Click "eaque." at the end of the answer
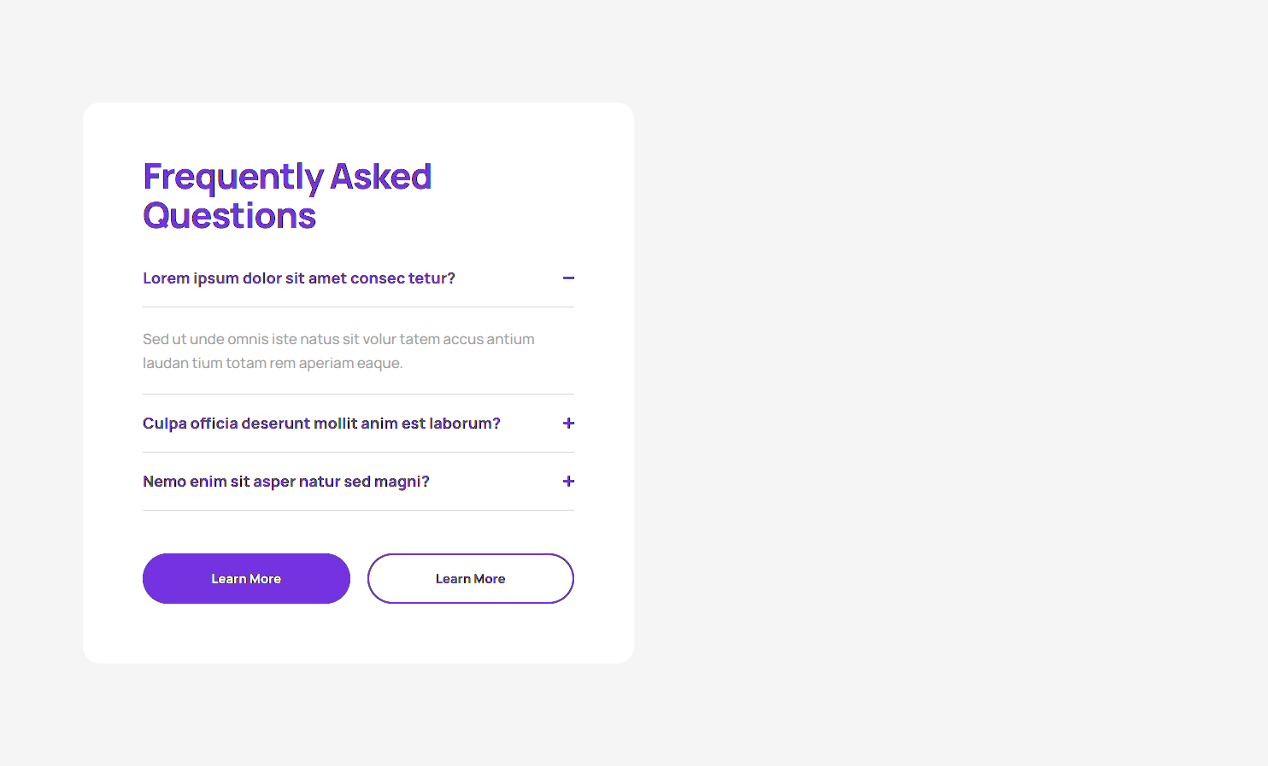1268x766 pixels. click(x=380, y=363)
